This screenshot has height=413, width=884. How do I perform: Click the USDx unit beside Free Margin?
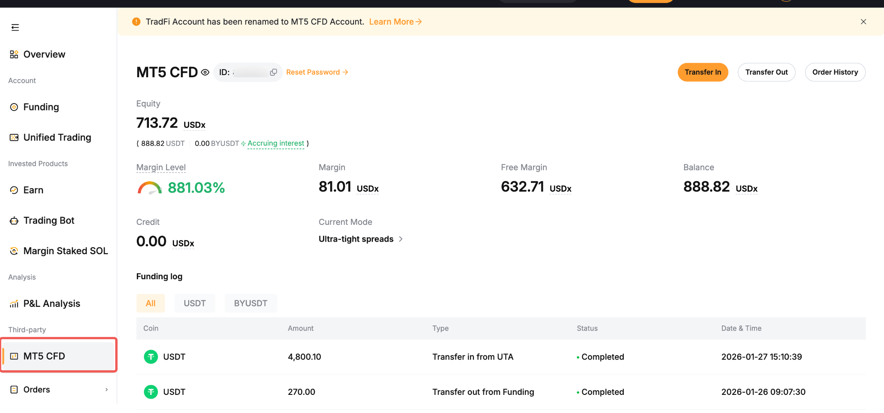click(560, 189)
